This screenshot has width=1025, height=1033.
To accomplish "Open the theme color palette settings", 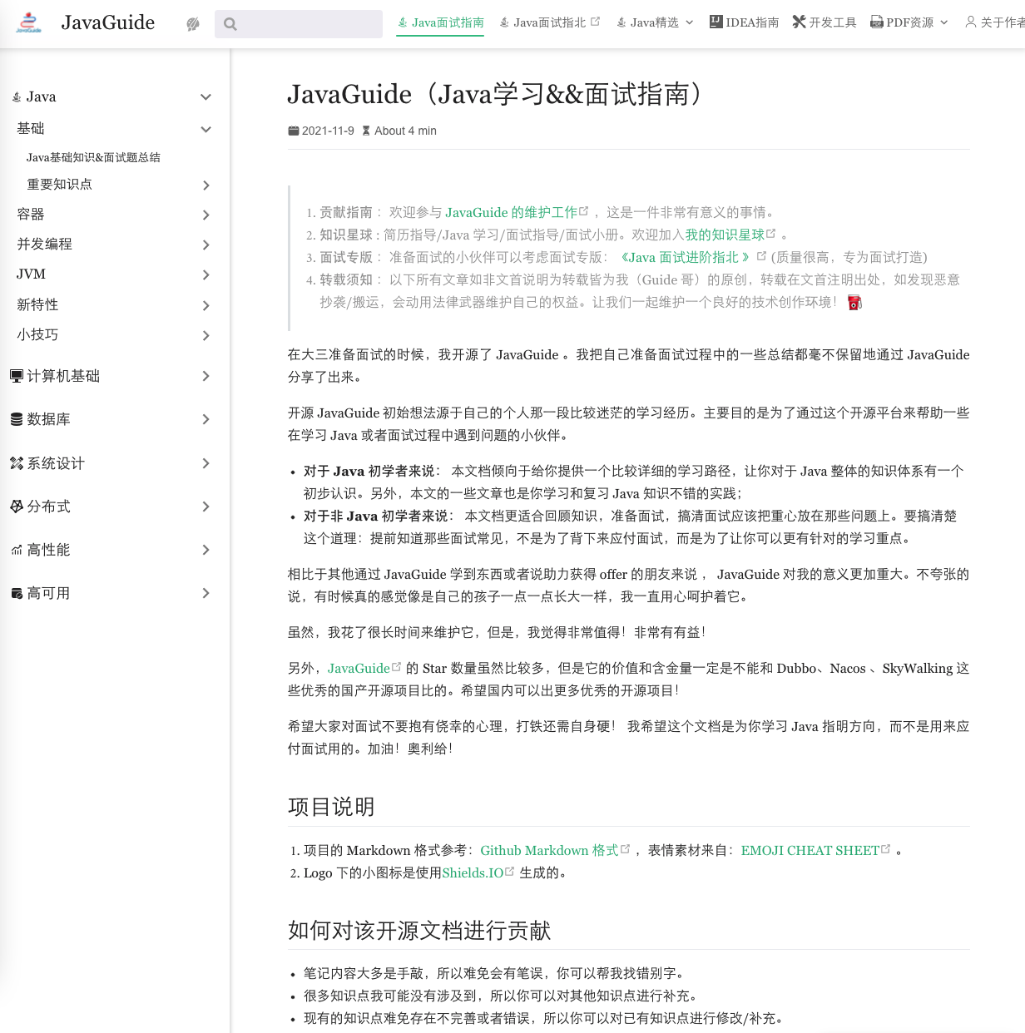I will point(192,23).
